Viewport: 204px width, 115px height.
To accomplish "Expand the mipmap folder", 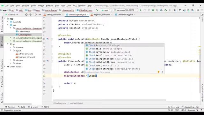I will pyautogui.click(x=11, y=60).
